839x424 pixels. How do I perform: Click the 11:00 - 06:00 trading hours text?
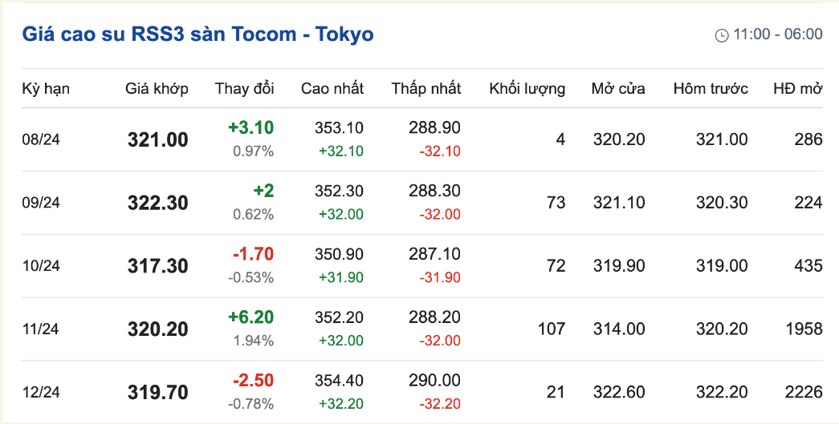click(x=777, y=34)
